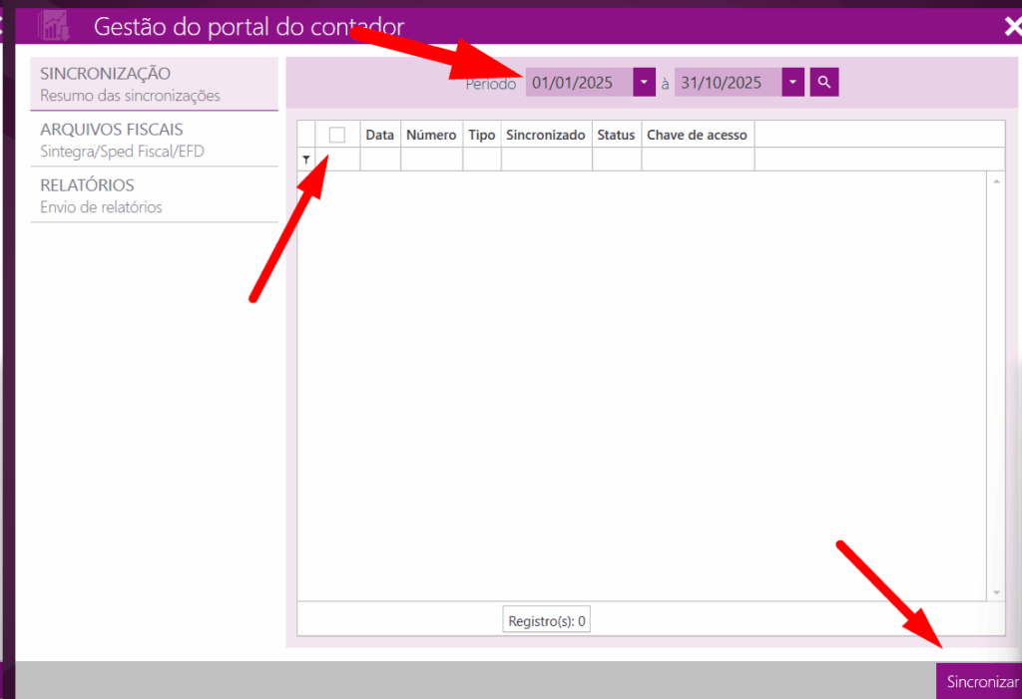Click the grid scrollbar's down arrow
This screenshot has width=1022, height=699.
(x=997, y=592)
